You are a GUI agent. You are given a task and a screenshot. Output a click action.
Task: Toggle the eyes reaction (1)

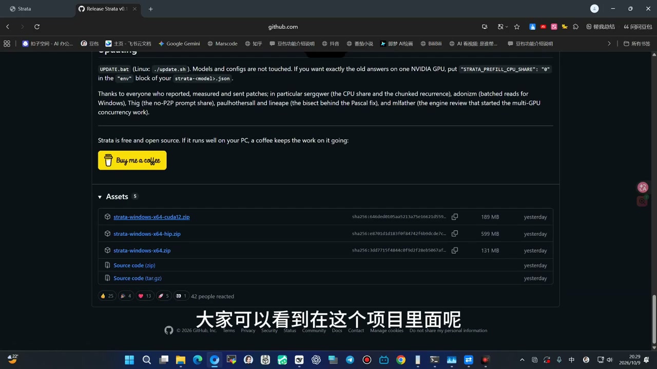pyautogui.click(x=181, y=296)
